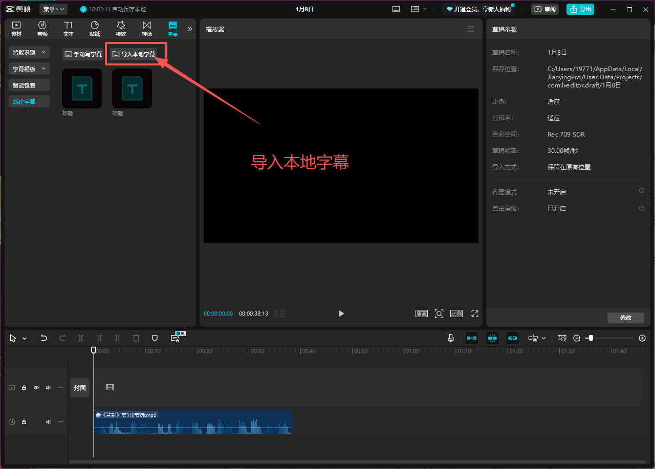655x469 pixels.
Task: Lock the main video track
Action: 24,388
